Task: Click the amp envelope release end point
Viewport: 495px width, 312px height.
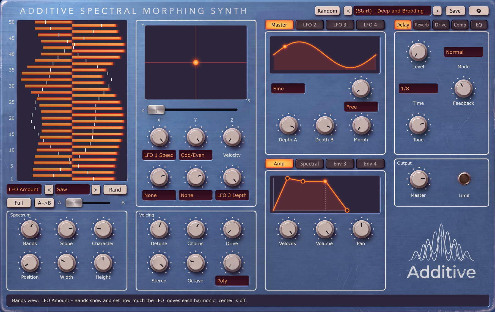Action: (347, 210)
